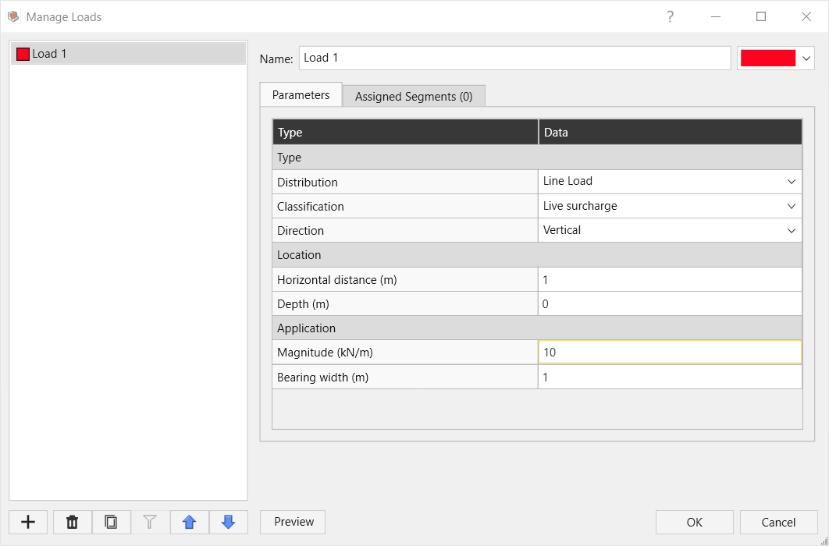Edit the Depth value field

tap(670, 303)
